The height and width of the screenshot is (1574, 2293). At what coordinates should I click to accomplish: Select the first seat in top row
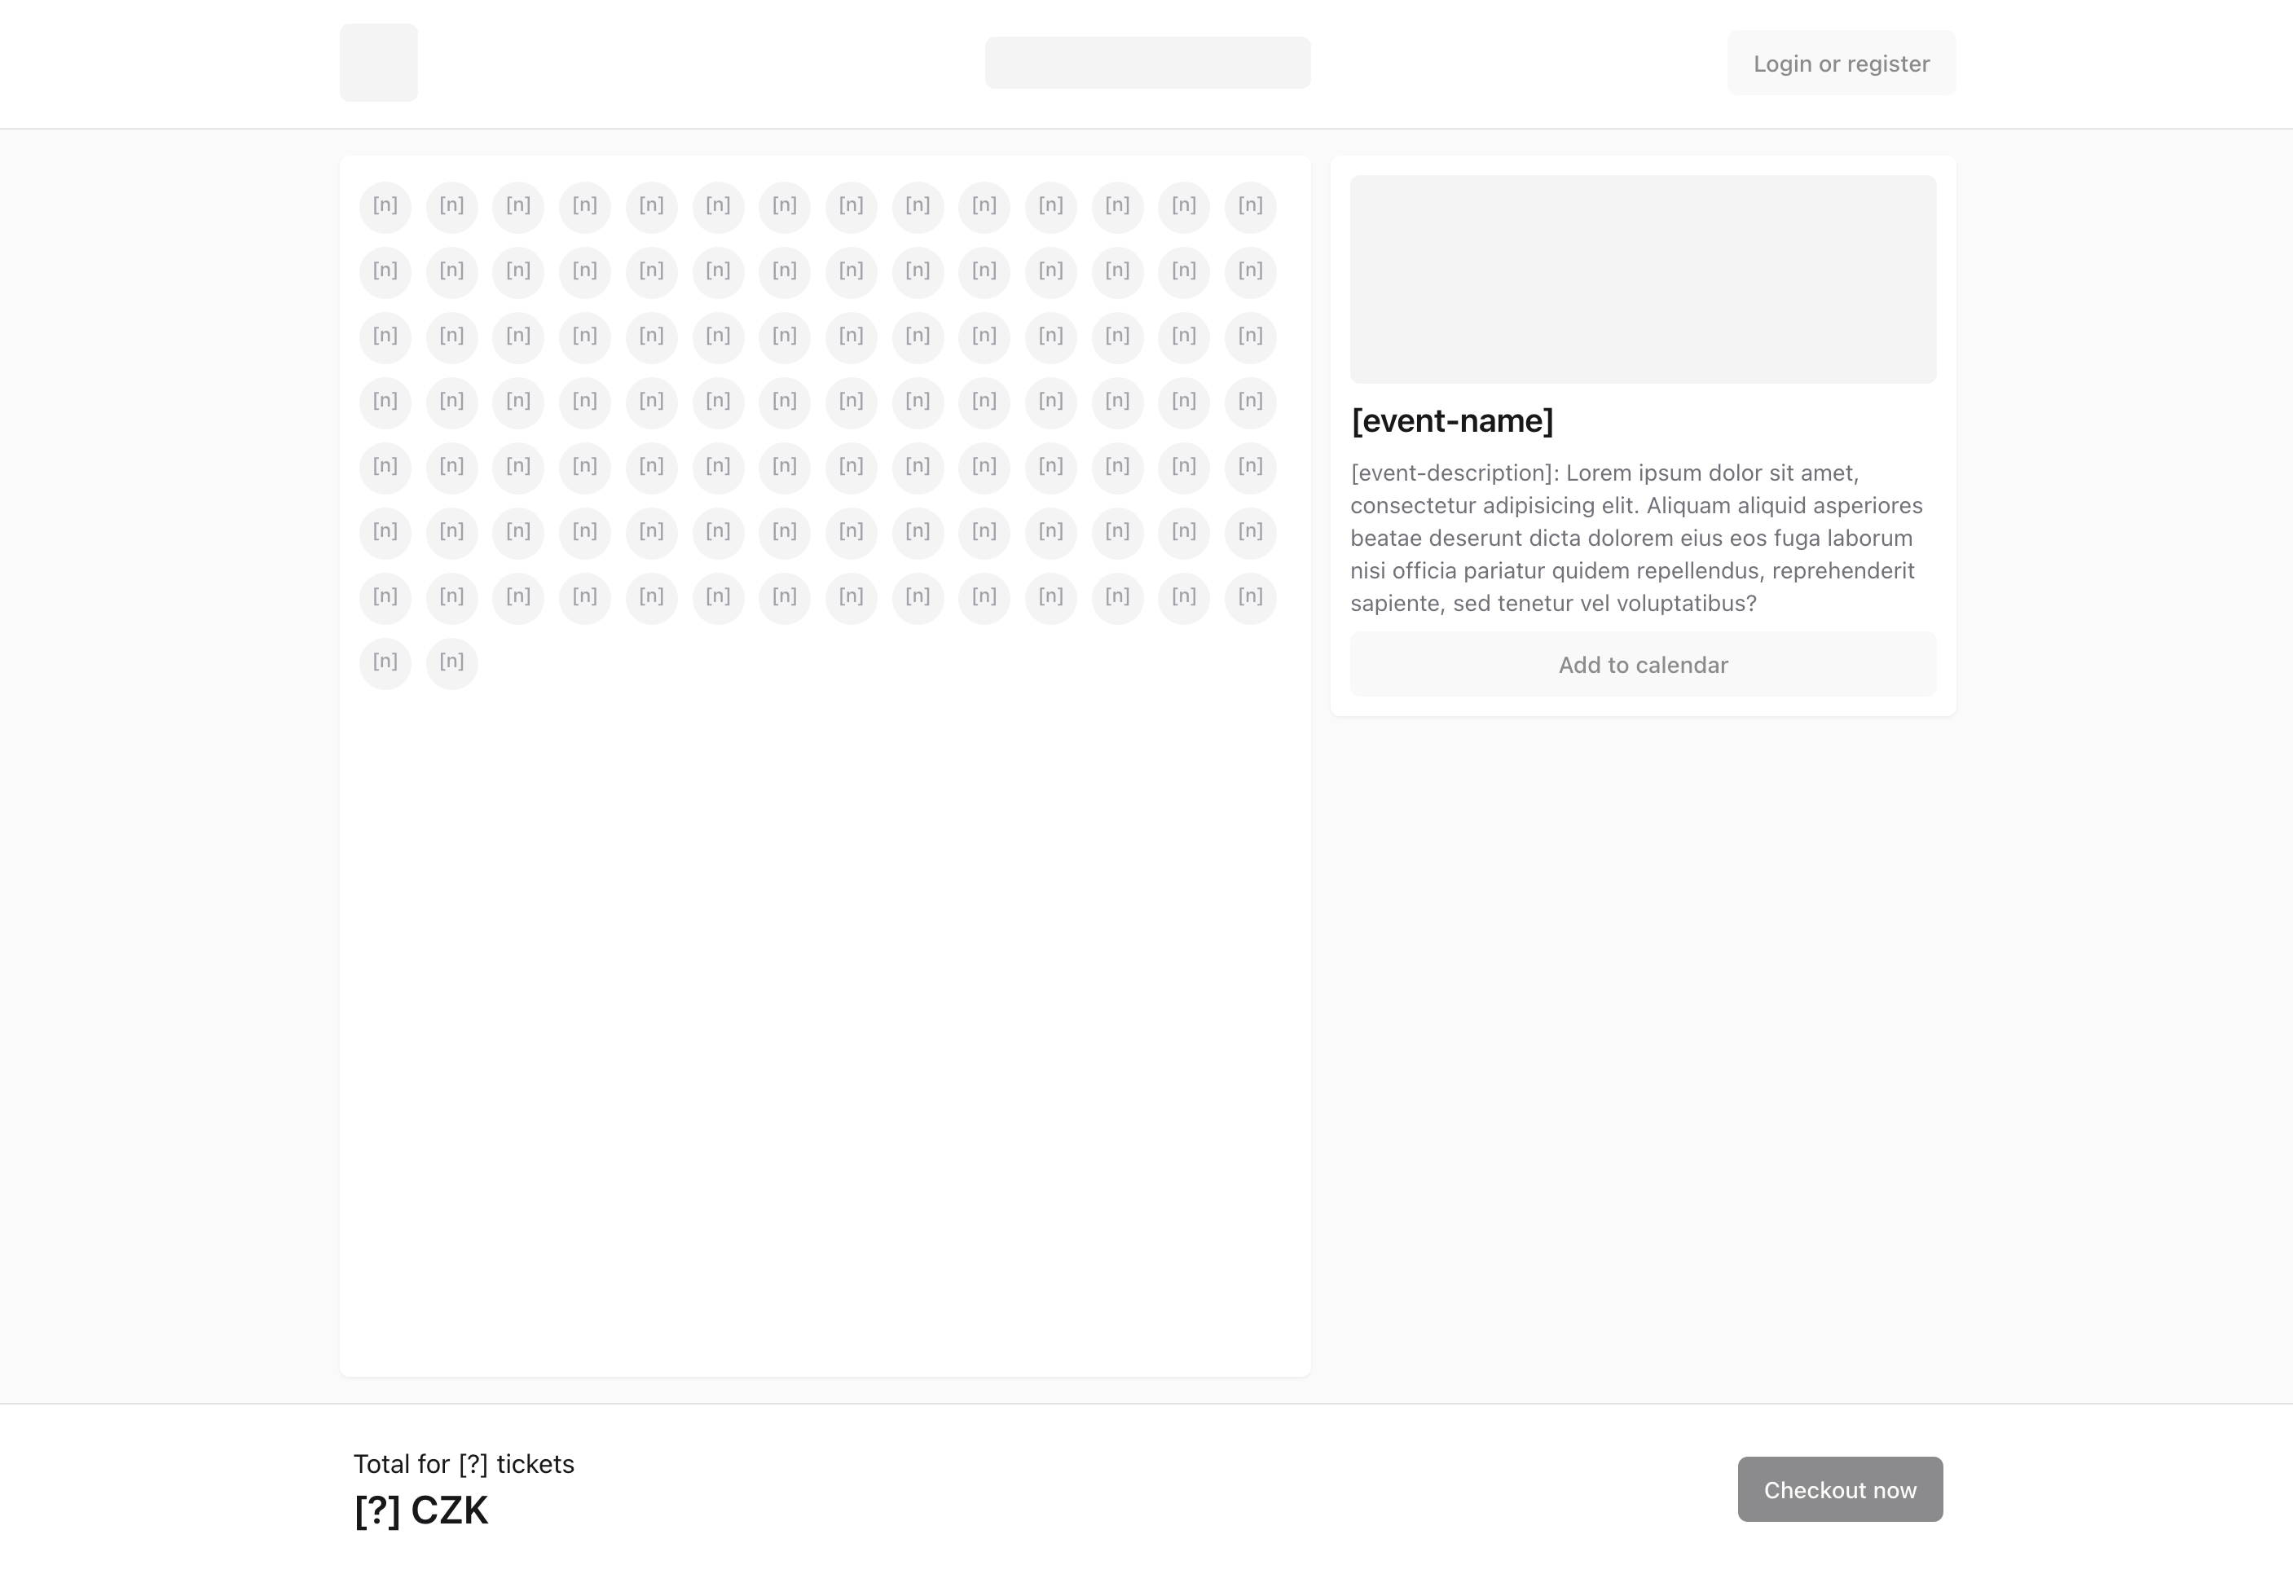point(385,206)
